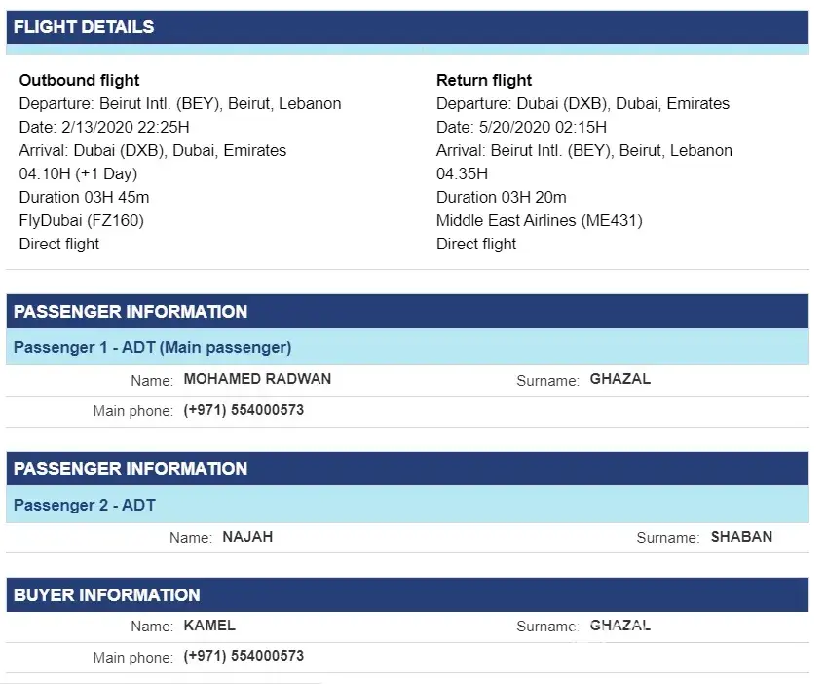The image size is (826, 684).
Task: Click passenger 1 main phone number
Action: (x=244, y=410)
